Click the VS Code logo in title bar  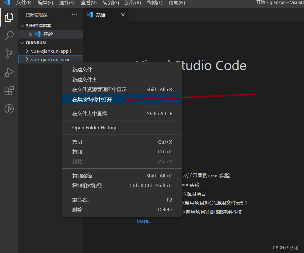pyautogui.click(x=7, y=3)
